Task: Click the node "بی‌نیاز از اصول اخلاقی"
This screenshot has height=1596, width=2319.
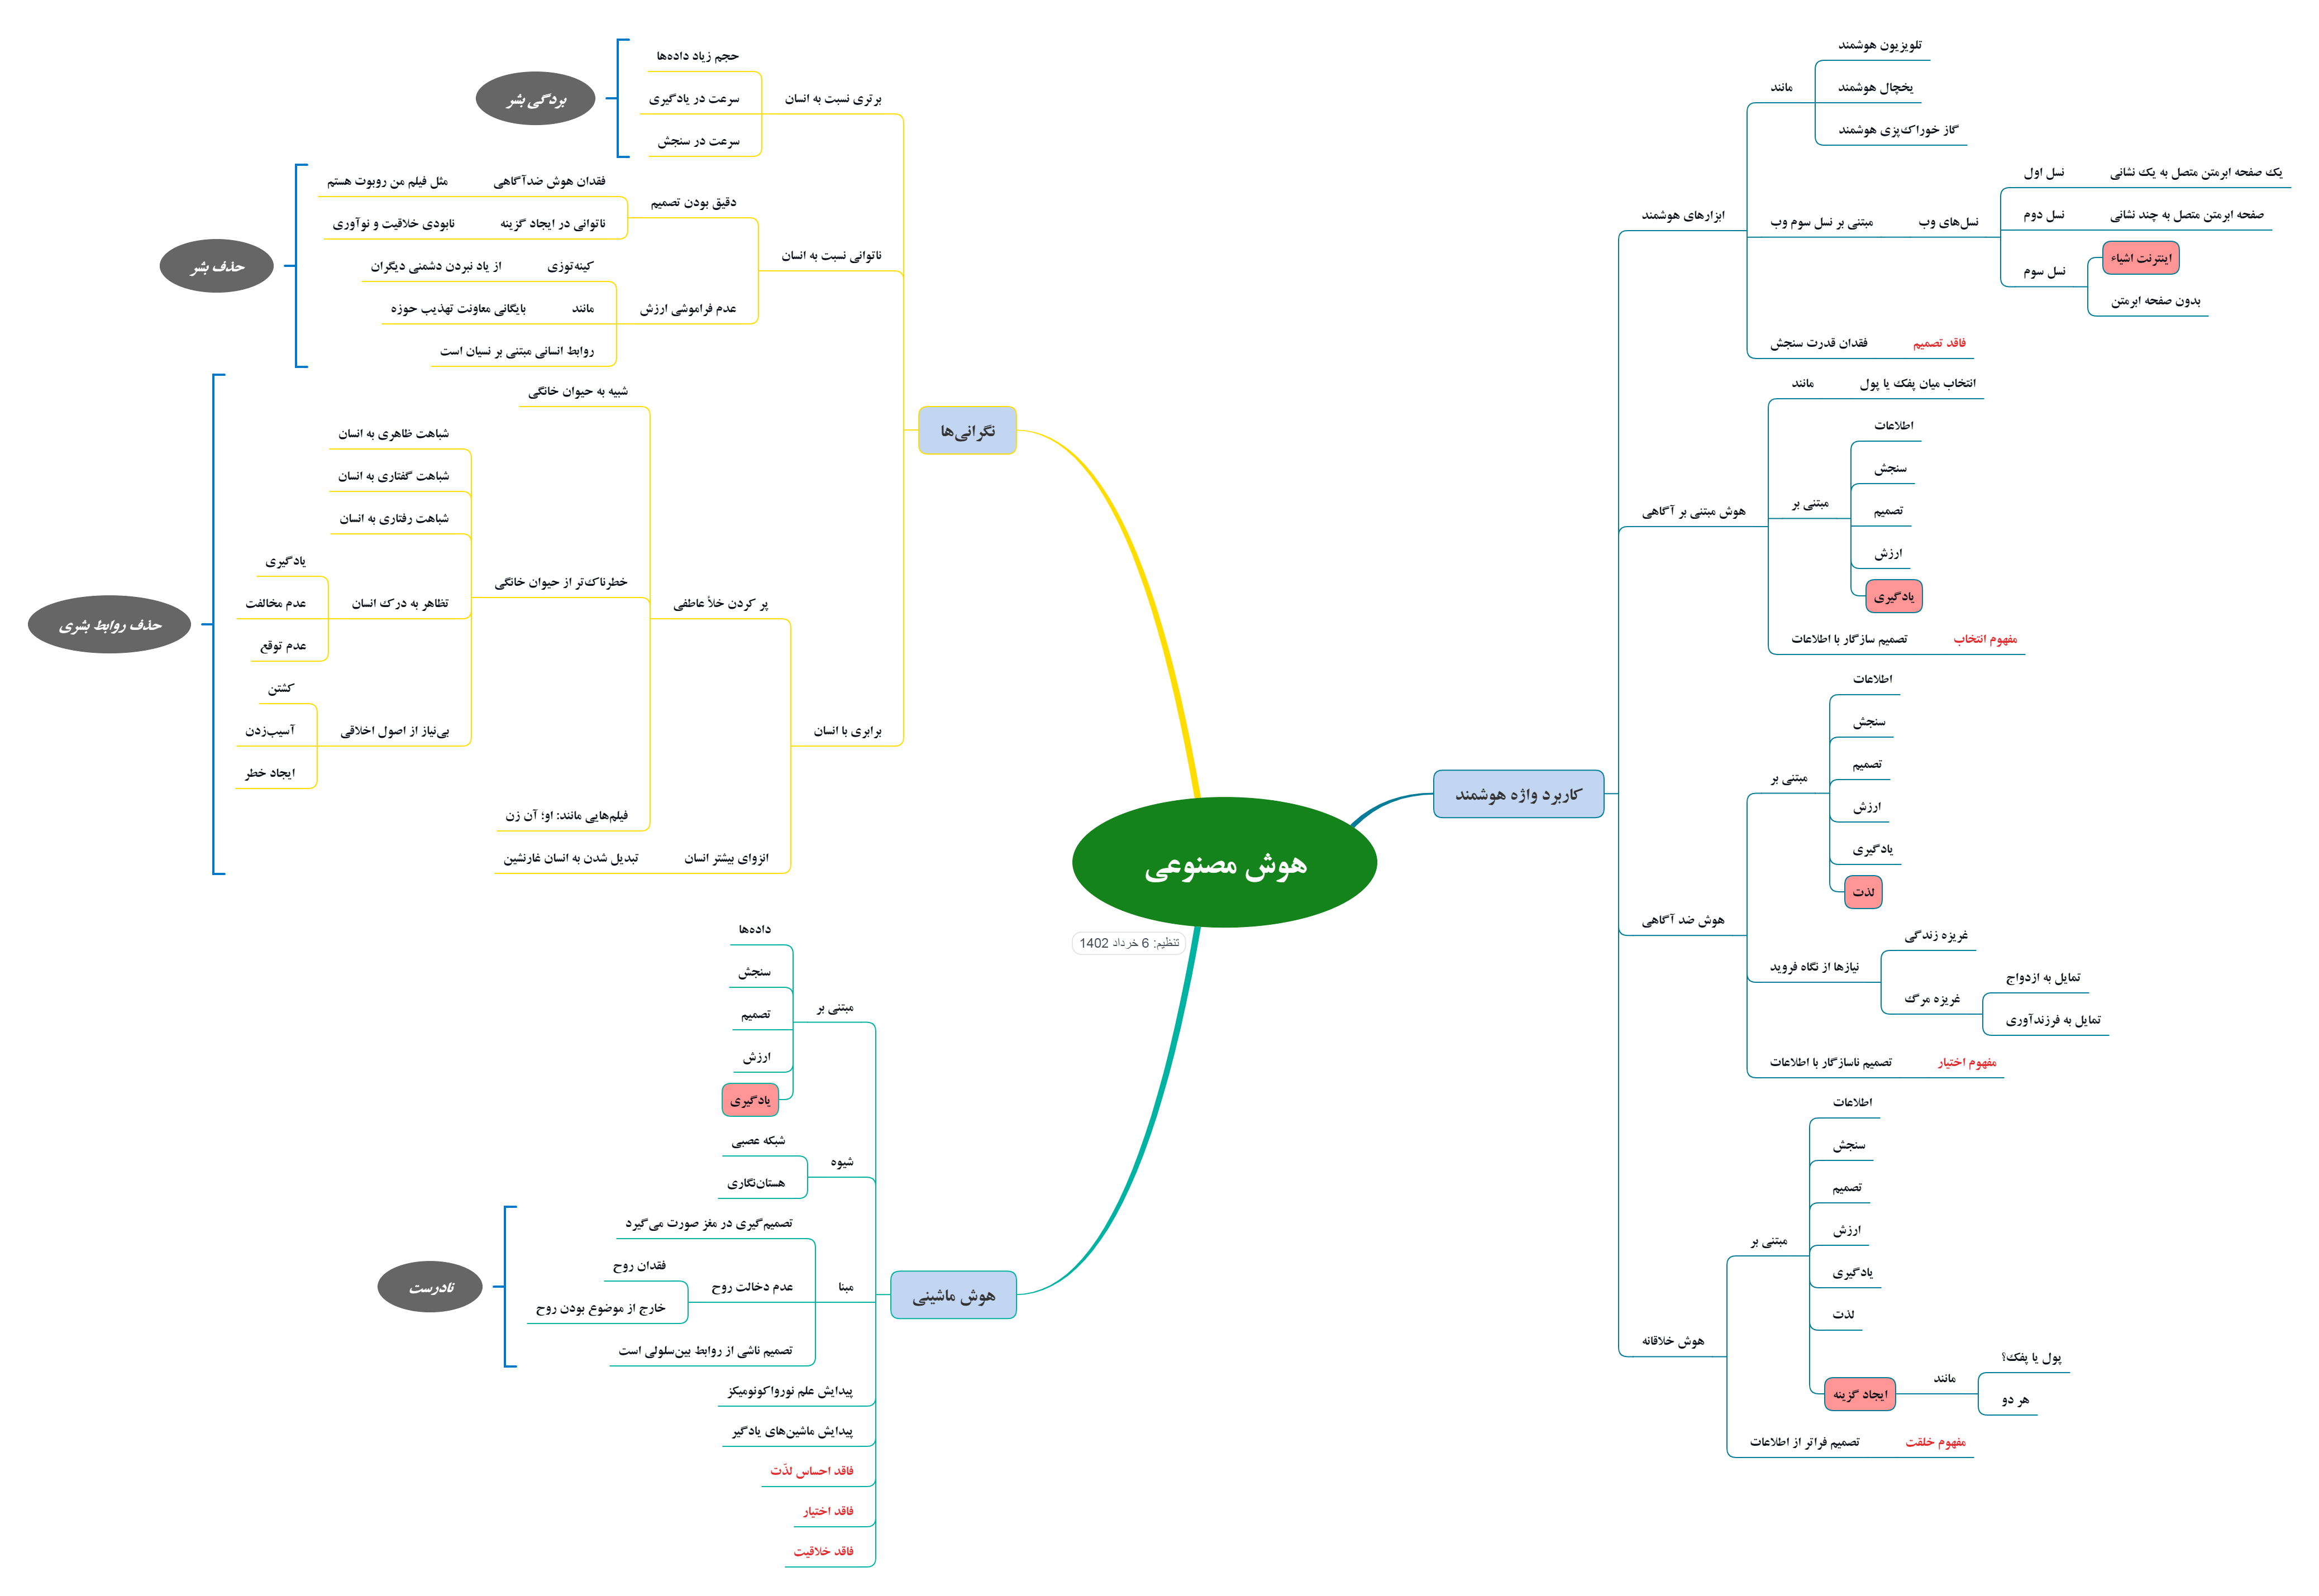Action: click(x=395, y=731)
